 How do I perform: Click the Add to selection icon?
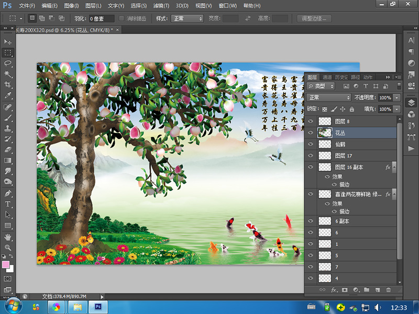point(42,18)
